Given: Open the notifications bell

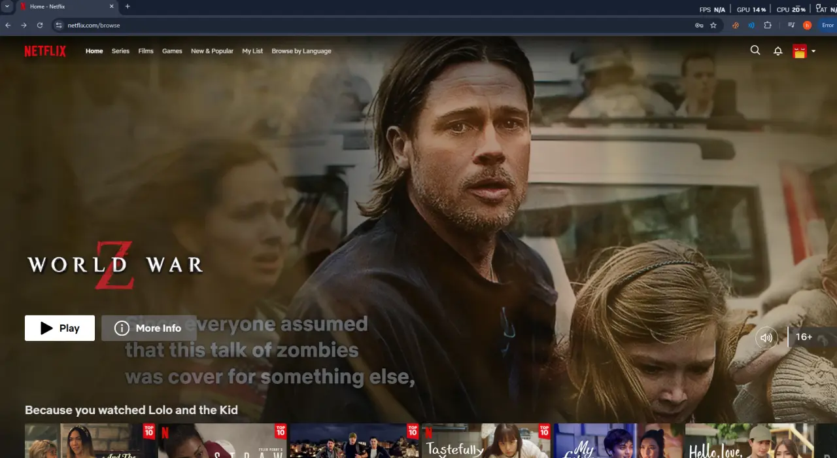Looking at the screenshot, I should pos(777,51).
